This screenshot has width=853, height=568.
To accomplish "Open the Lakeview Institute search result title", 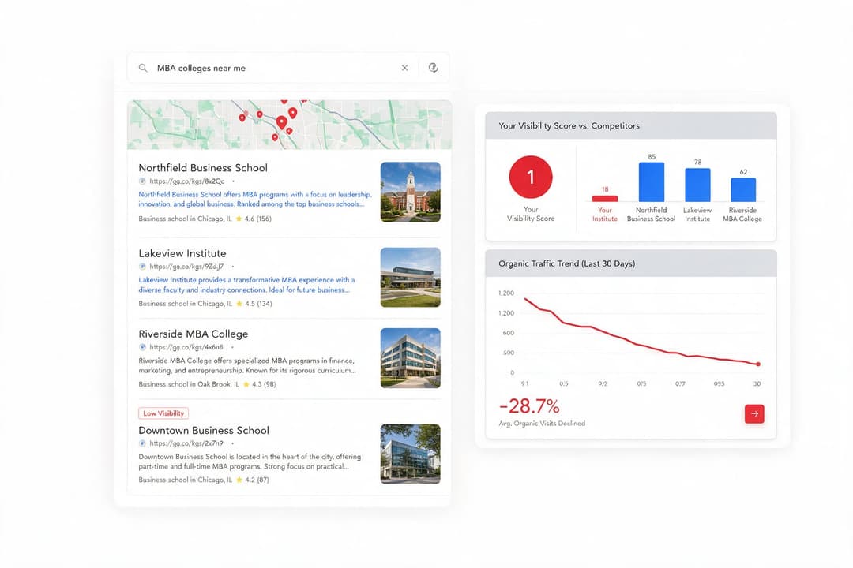I will 182,253.
